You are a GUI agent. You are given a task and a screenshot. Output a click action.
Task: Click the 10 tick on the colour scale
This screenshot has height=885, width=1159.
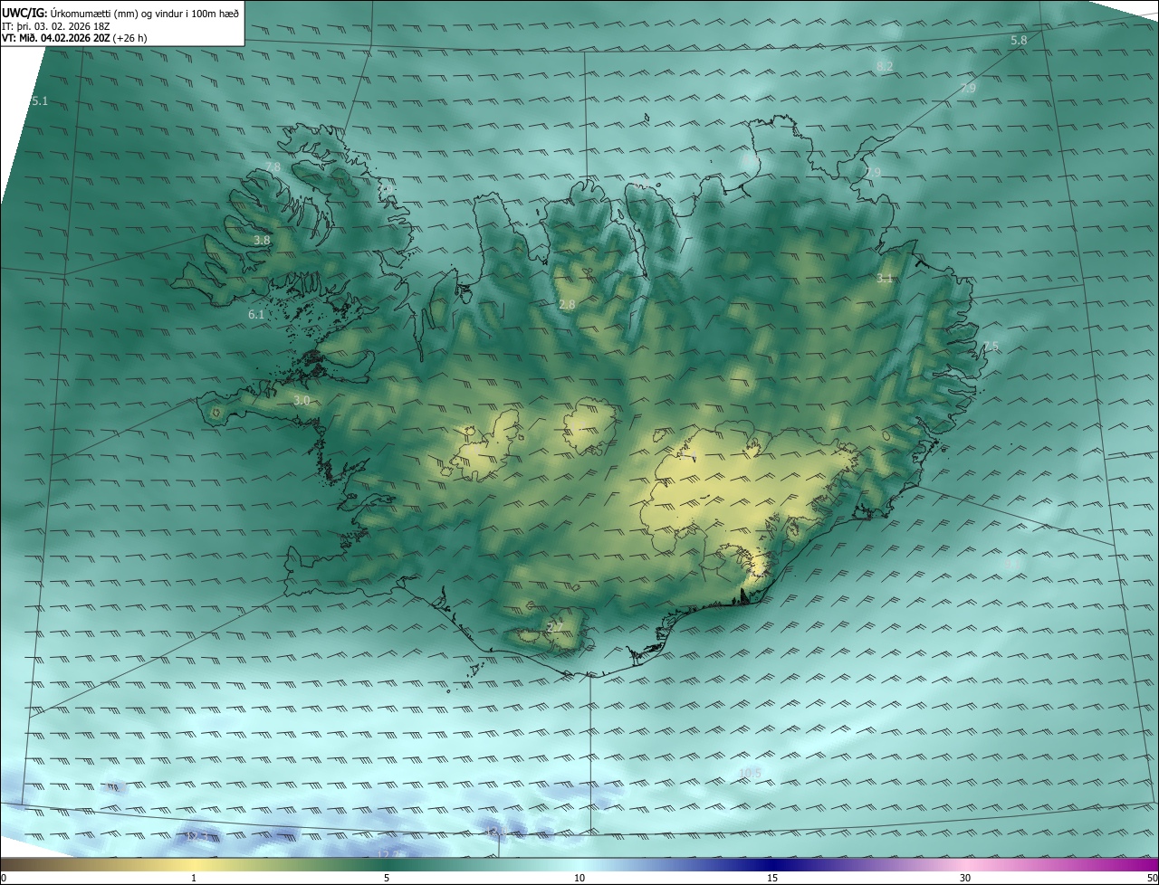579,878
